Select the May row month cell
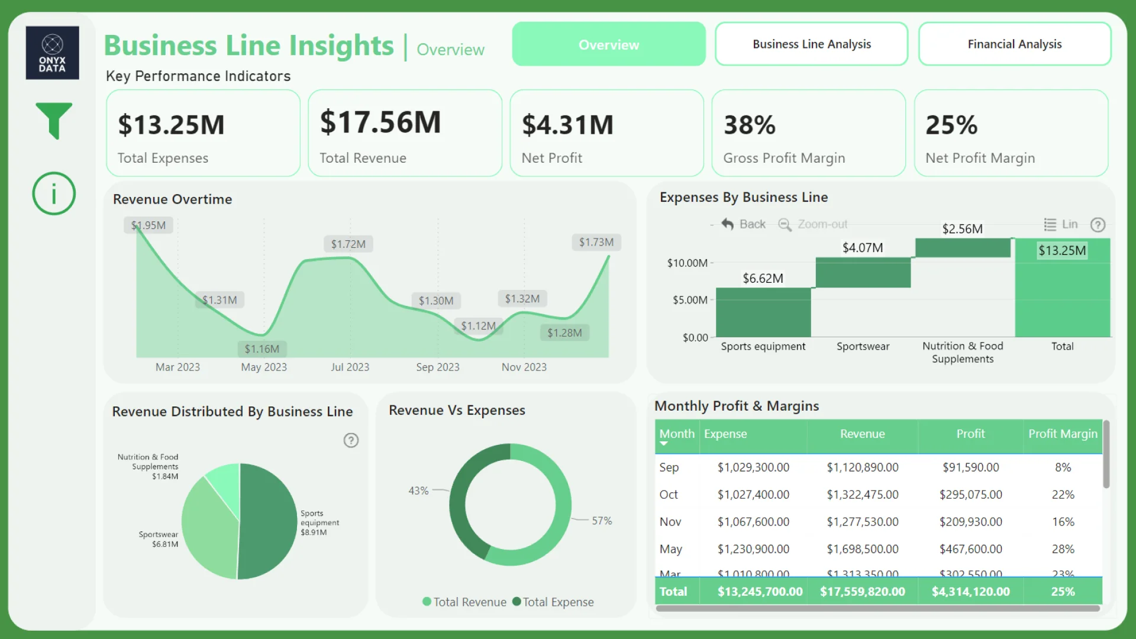The height and width of the screenshot is (639, 1136). pos(671,549)
